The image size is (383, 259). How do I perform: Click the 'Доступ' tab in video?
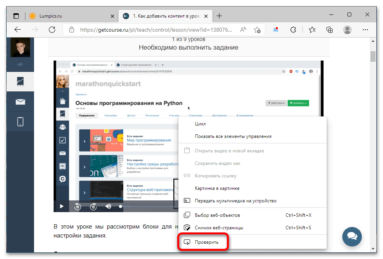pos(131,115)
